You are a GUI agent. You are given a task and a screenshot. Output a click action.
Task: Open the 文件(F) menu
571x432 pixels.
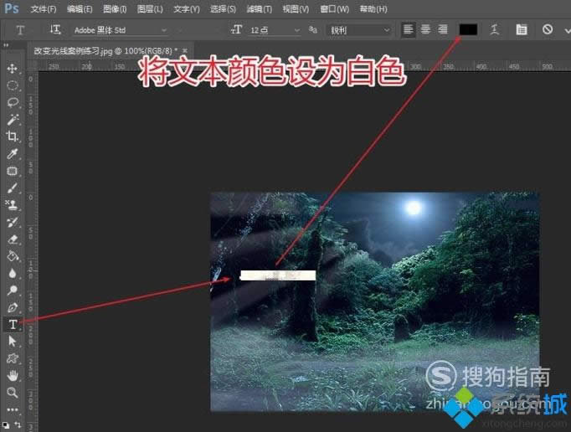[x=44, y=8]
